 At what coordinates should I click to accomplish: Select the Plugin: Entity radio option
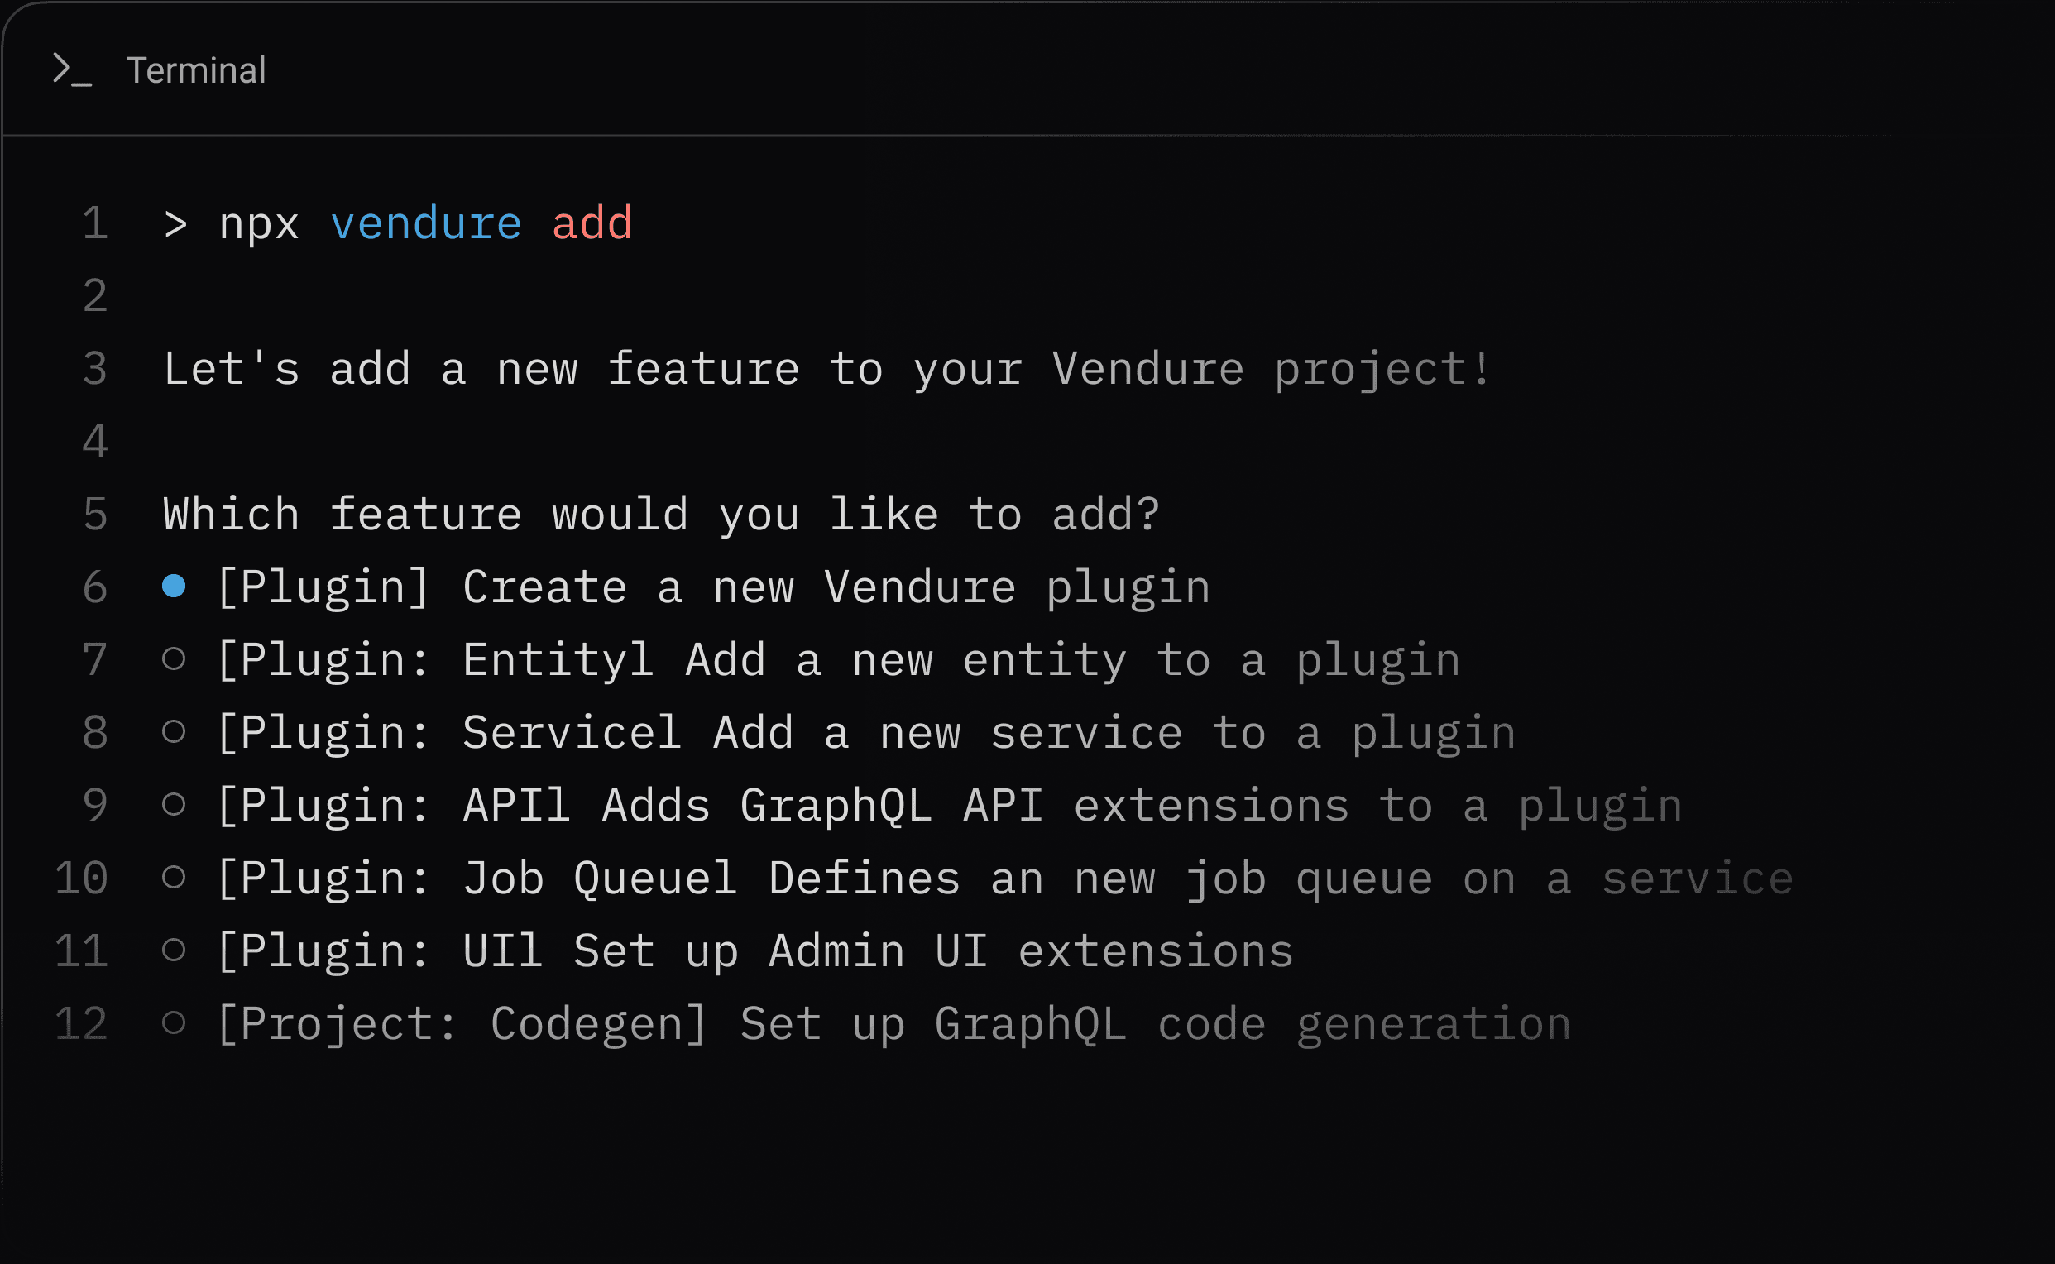point(174,658)
